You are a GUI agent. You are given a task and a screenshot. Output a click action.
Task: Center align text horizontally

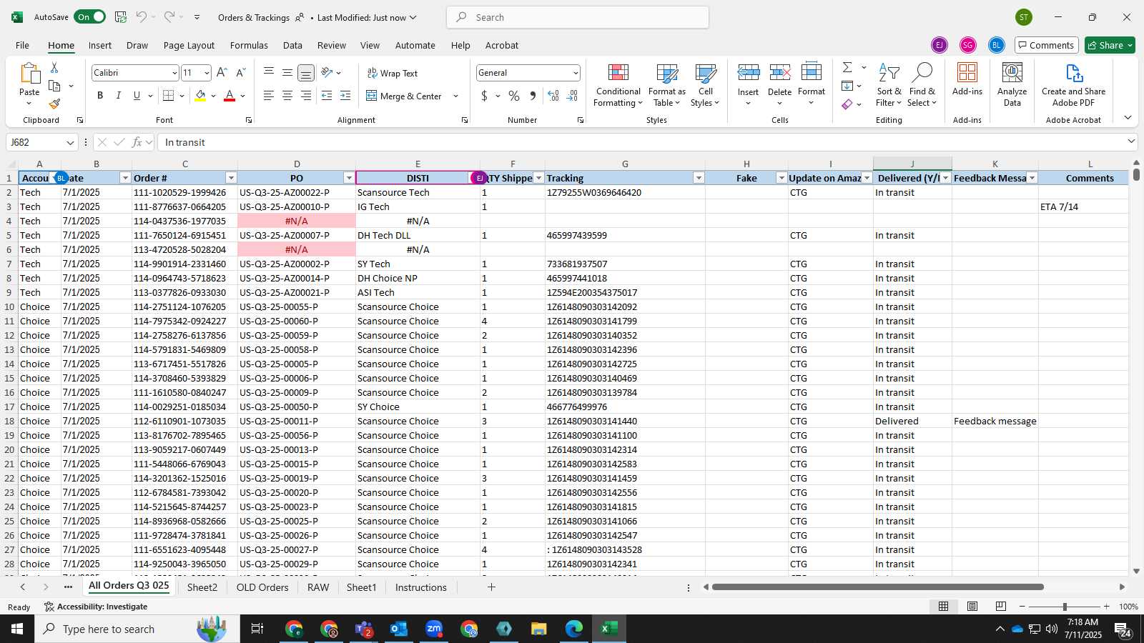pyautogui.click(x=287, y=96)
